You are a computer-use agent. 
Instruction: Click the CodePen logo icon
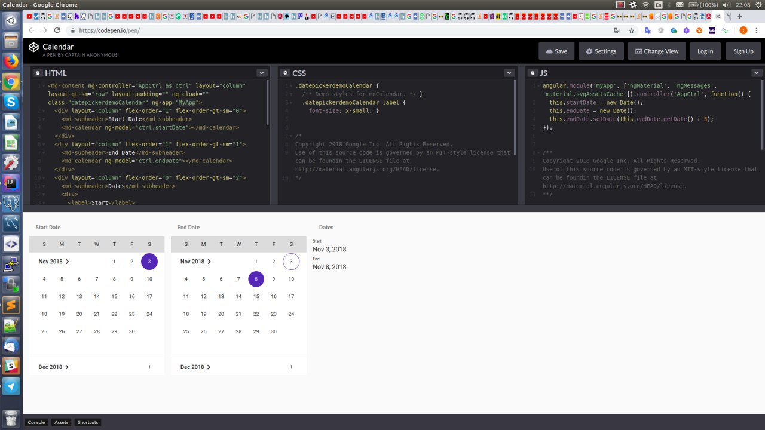[33, 47]
